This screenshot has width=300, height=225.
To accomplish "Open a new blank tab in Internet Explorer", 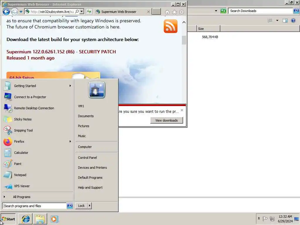I will click(156, 12).
